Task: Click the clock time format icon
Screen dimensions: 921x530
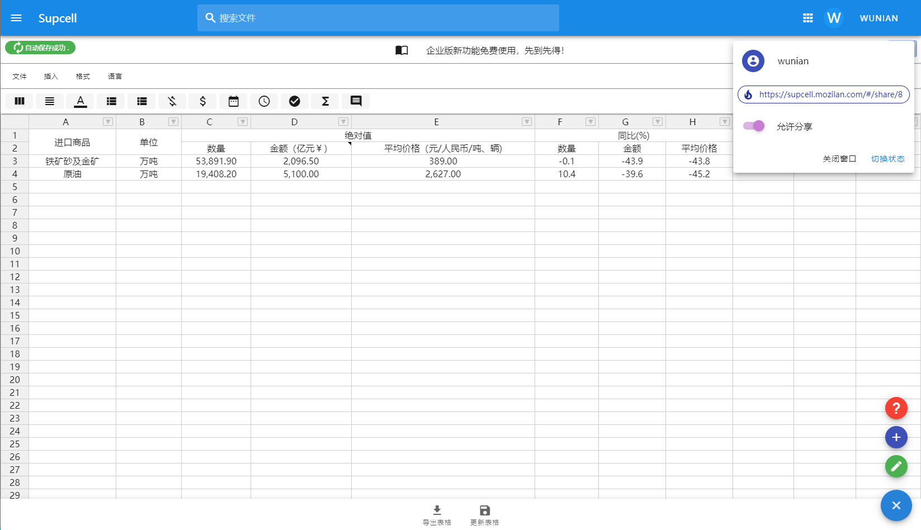Action: point(264,101)
